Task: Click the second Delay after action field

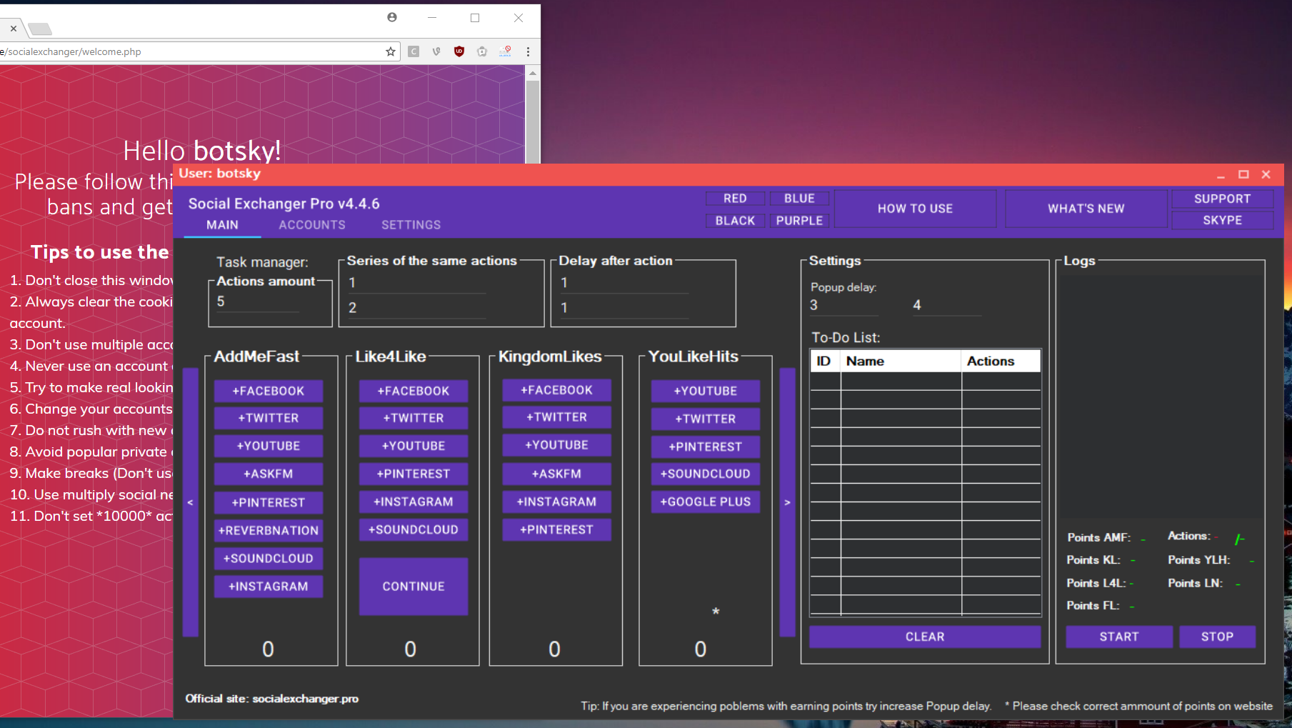Action: pos(624,308)
